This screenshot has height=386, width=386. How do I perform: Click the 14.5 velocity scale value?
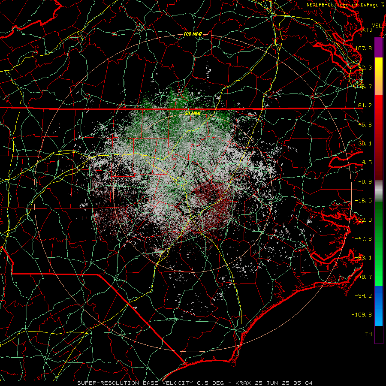365,163
